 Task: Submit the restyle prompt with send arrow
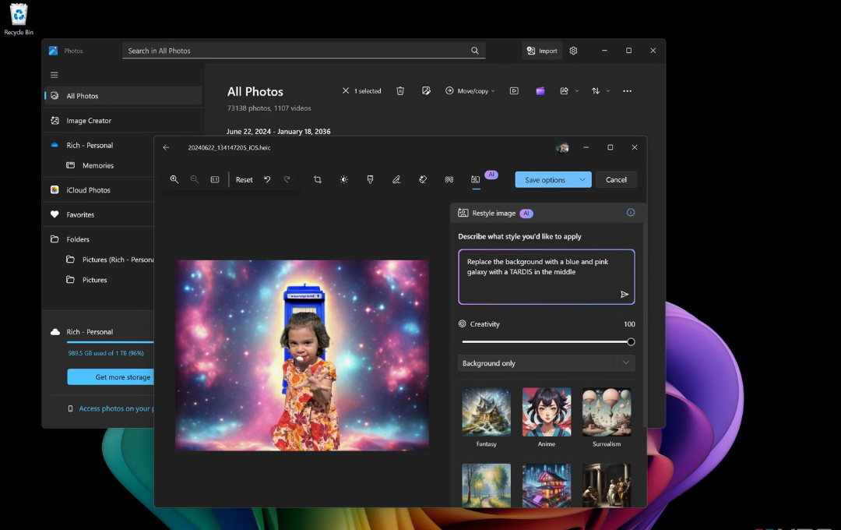[624, 294]
